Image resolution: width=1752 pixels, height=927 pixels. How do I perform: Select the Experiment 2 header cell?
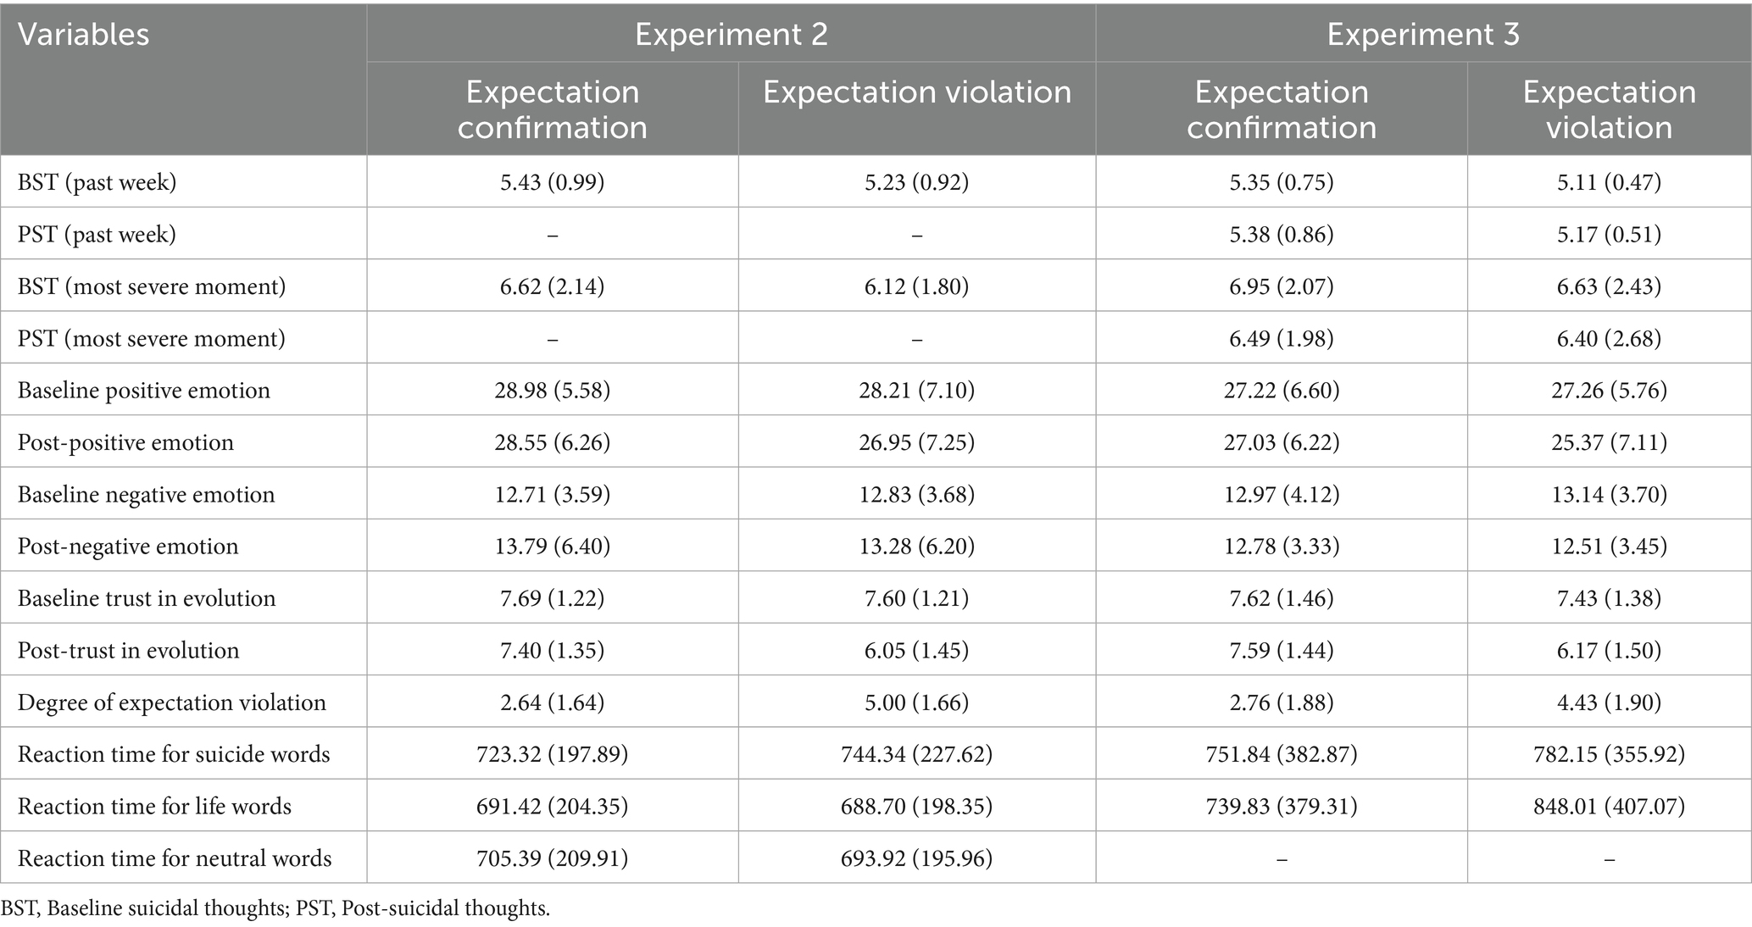(x=731, y=34)
